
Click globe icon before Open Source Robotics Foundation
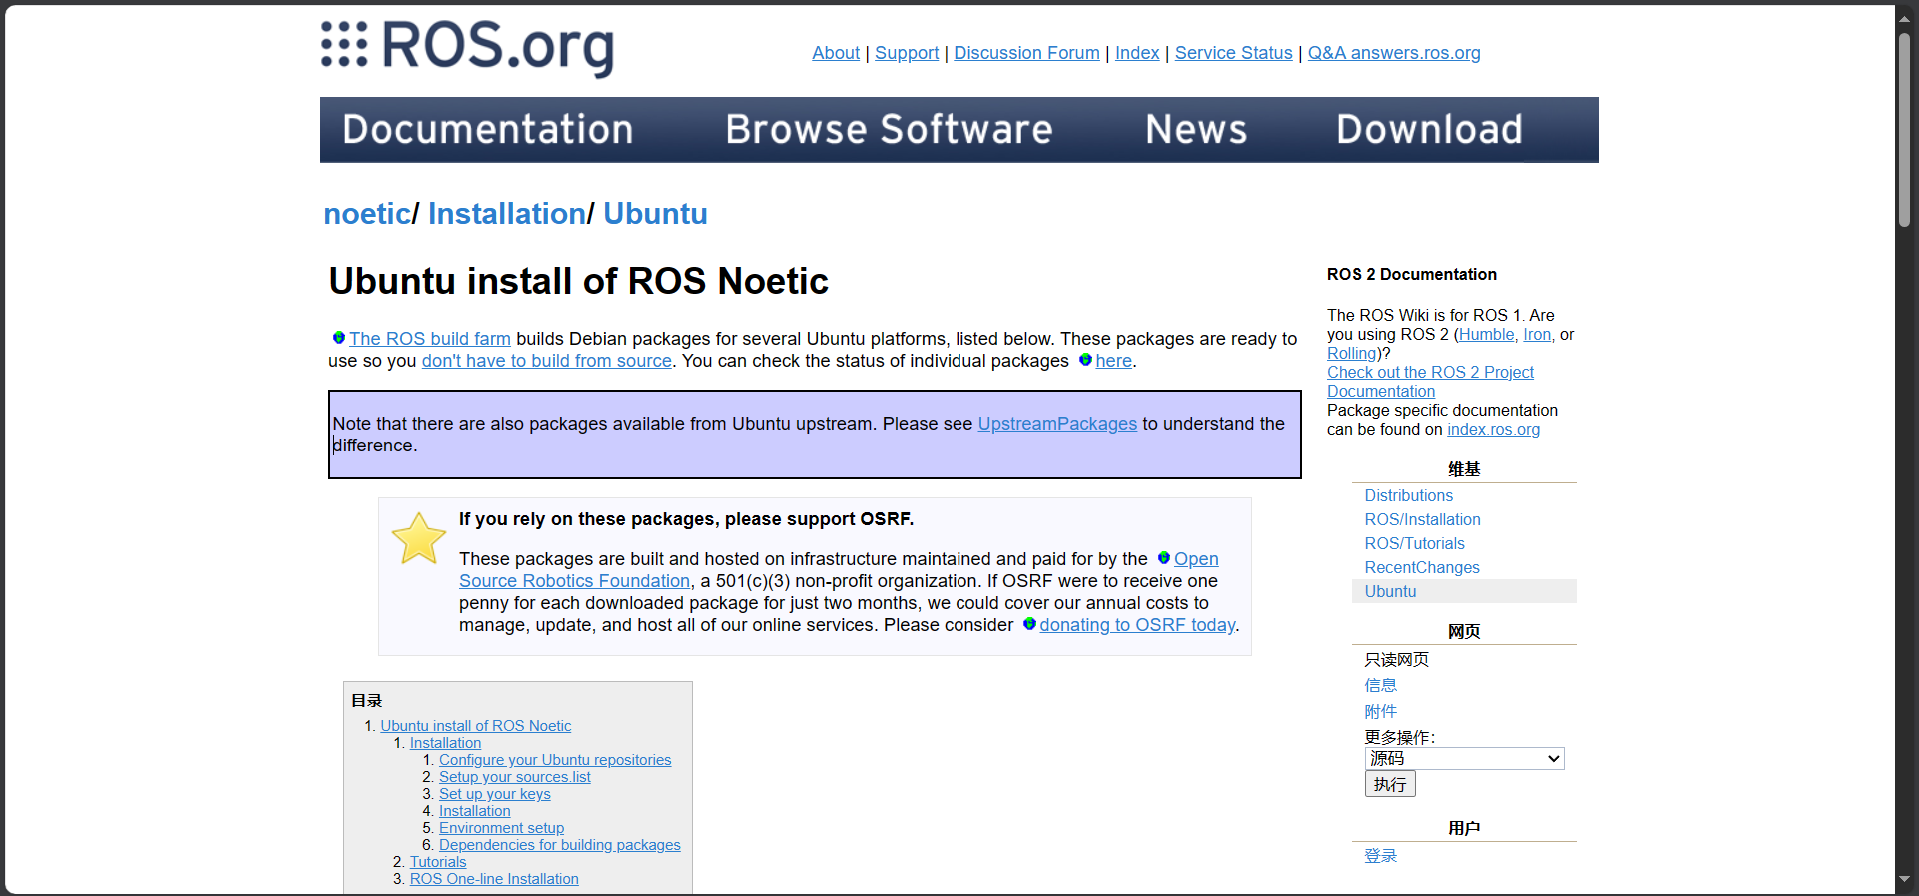click(1163, 558)
